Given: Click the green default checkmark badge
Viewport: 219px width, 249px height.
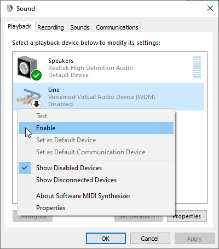Looking at the screenshot, I should (36, 75).
